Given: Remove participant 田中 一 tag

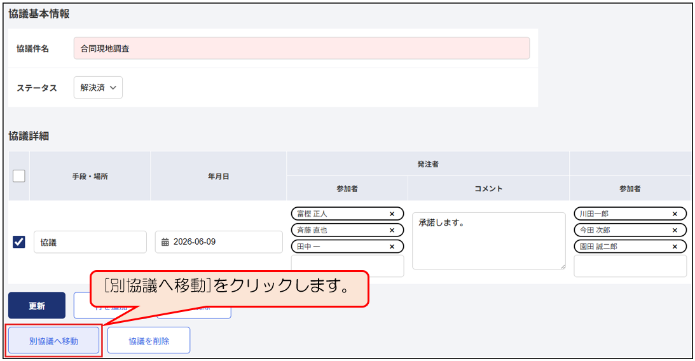Looking at the screenshot, I should [392, 247].
